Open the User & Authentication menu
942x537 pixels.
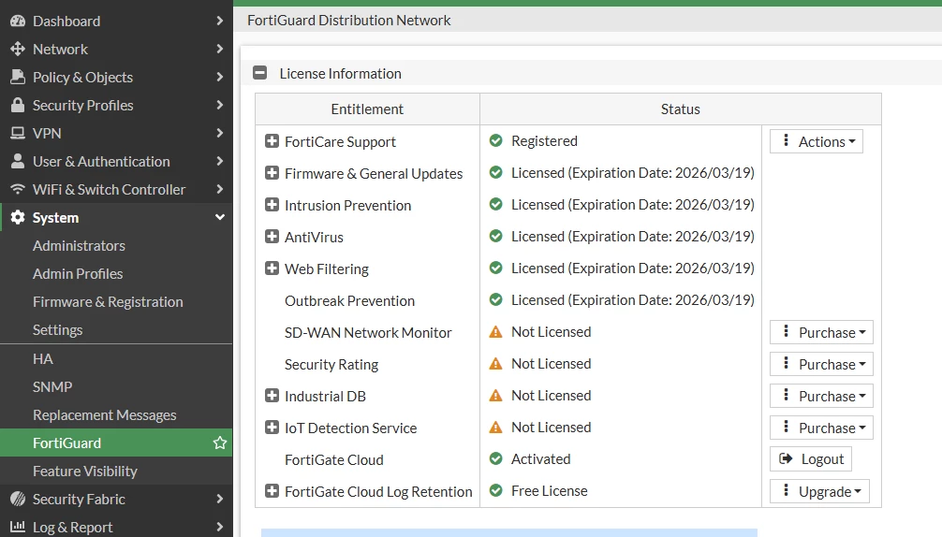click(x=116, y=162)
